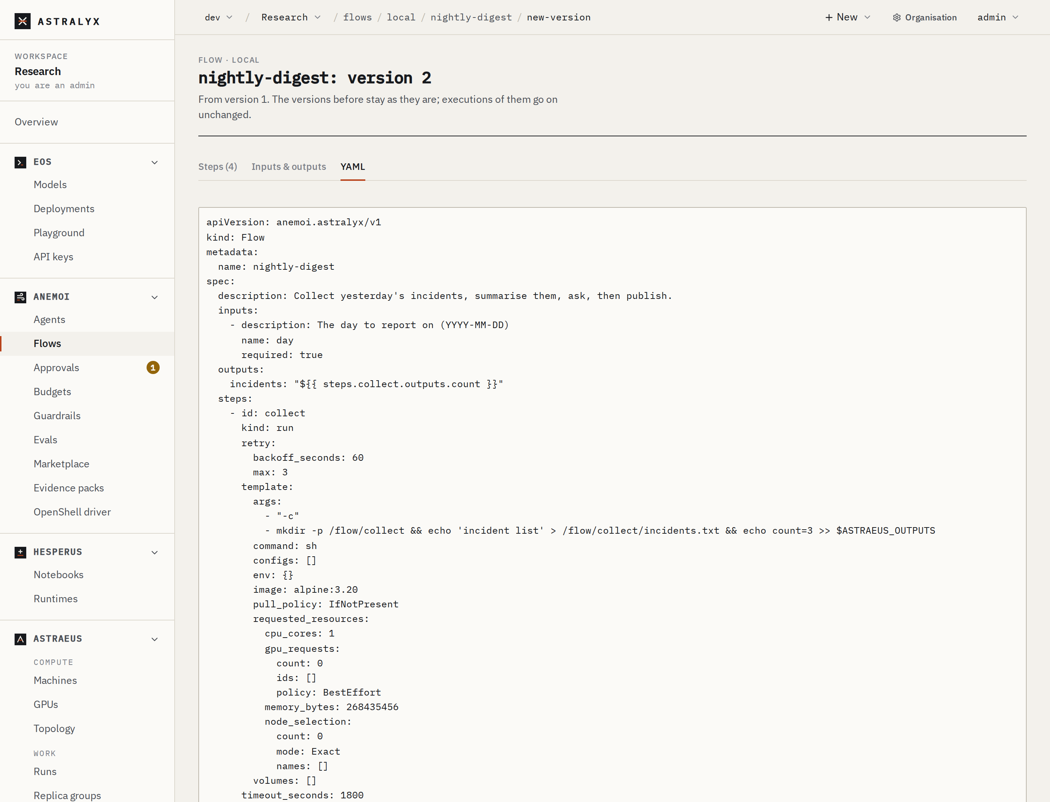Open Deployments in the sidebar
This screenshot has height=802, width=1050.
point(64,209)
